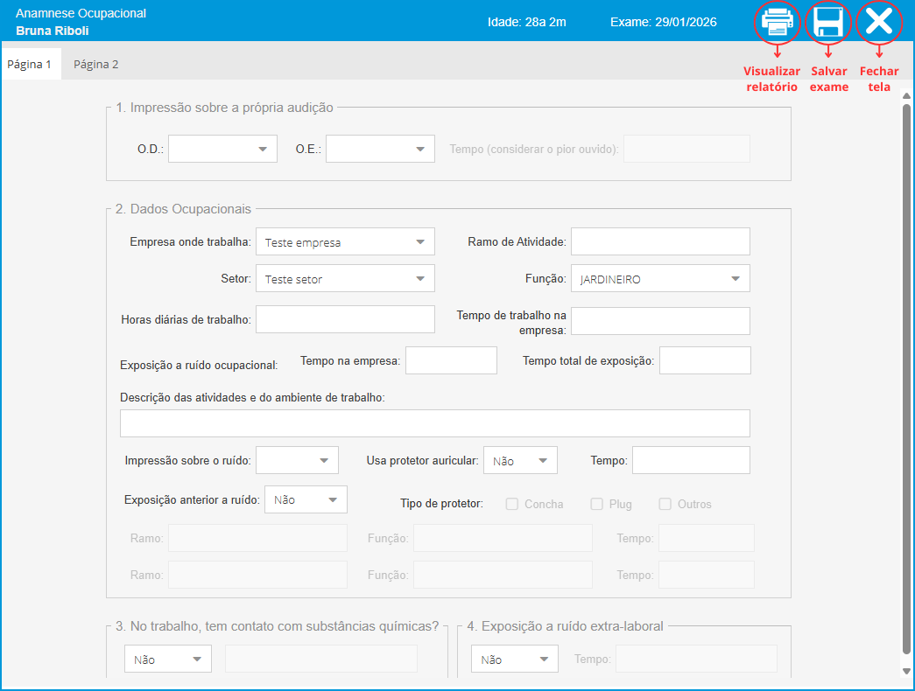Check the Concha protector type checkbox
Screen dimensions: 915x691
[512, 504]
